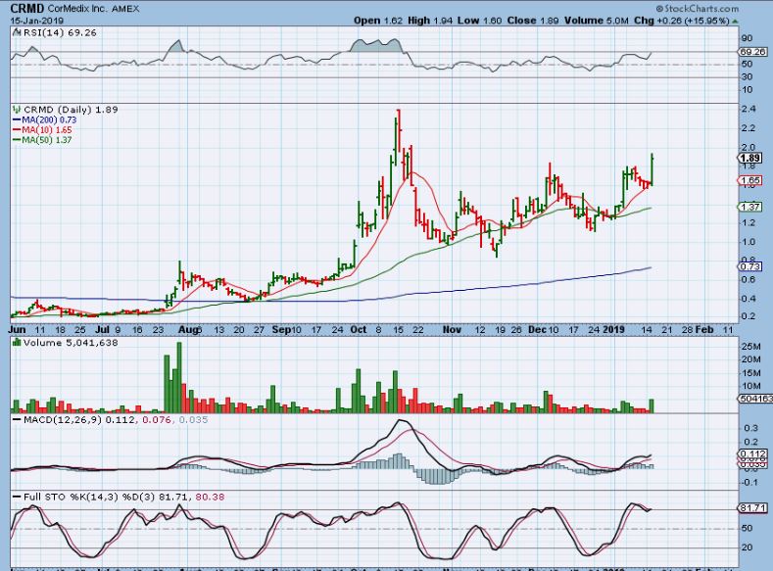Click the 20 level on stochastic axis
Screen dimensions: 773x571
tap(747, 547)
